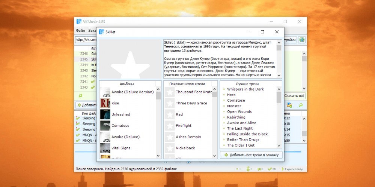The width and height of the screenshot is (375, 187).
Task: Click the green checkmark on row 2341
Action: tap(93, 82)
